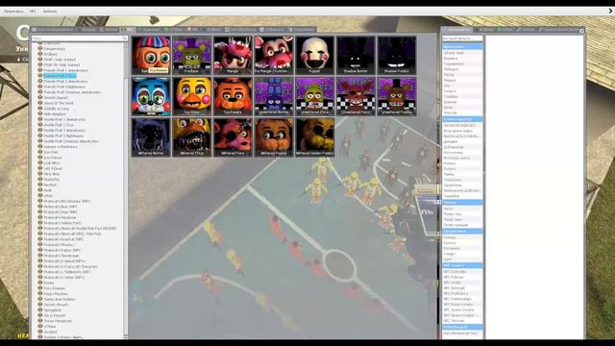This screenshot has height=346, width=615.
Task: Select the NPC Controller tool
Action: [x=462, y=271]
